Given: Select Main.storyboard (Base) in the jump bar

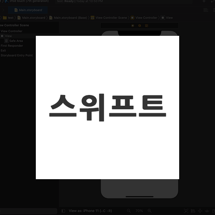Looking at the screenshot, I should 70,18.
